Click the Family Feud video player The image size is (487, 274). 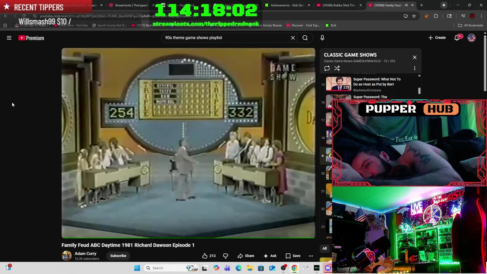click(188, 143)
